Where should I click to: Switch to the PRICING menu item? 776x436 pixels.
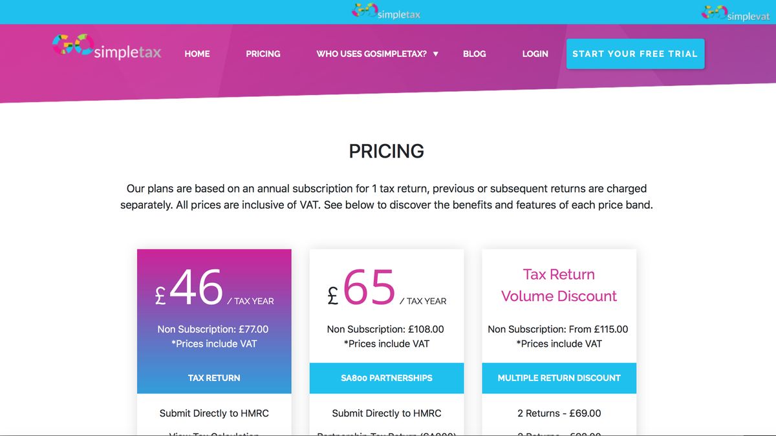click(x=263, y=54)
